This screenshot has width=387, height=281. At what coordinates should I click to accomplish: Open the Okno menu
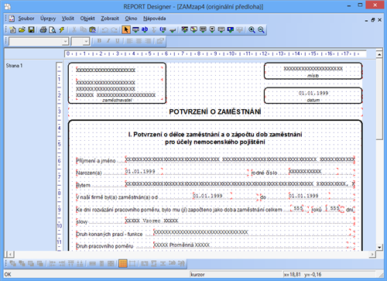(x=131, y=19)
